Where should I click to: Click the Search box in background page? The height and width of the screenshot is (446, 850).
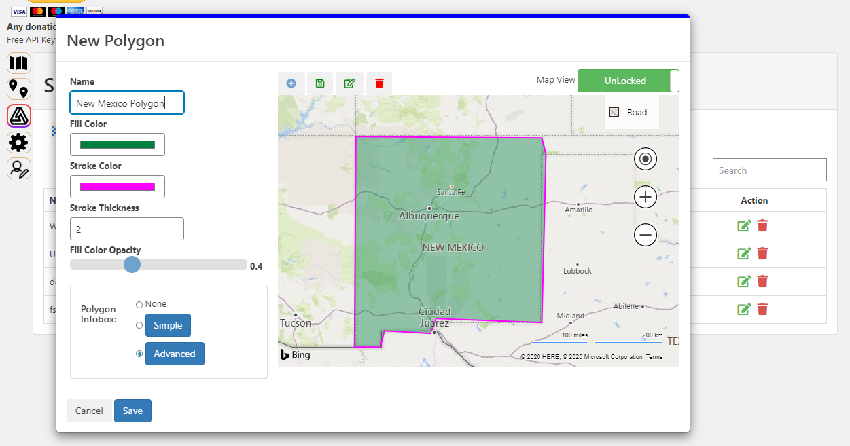[x=770, y=170]
